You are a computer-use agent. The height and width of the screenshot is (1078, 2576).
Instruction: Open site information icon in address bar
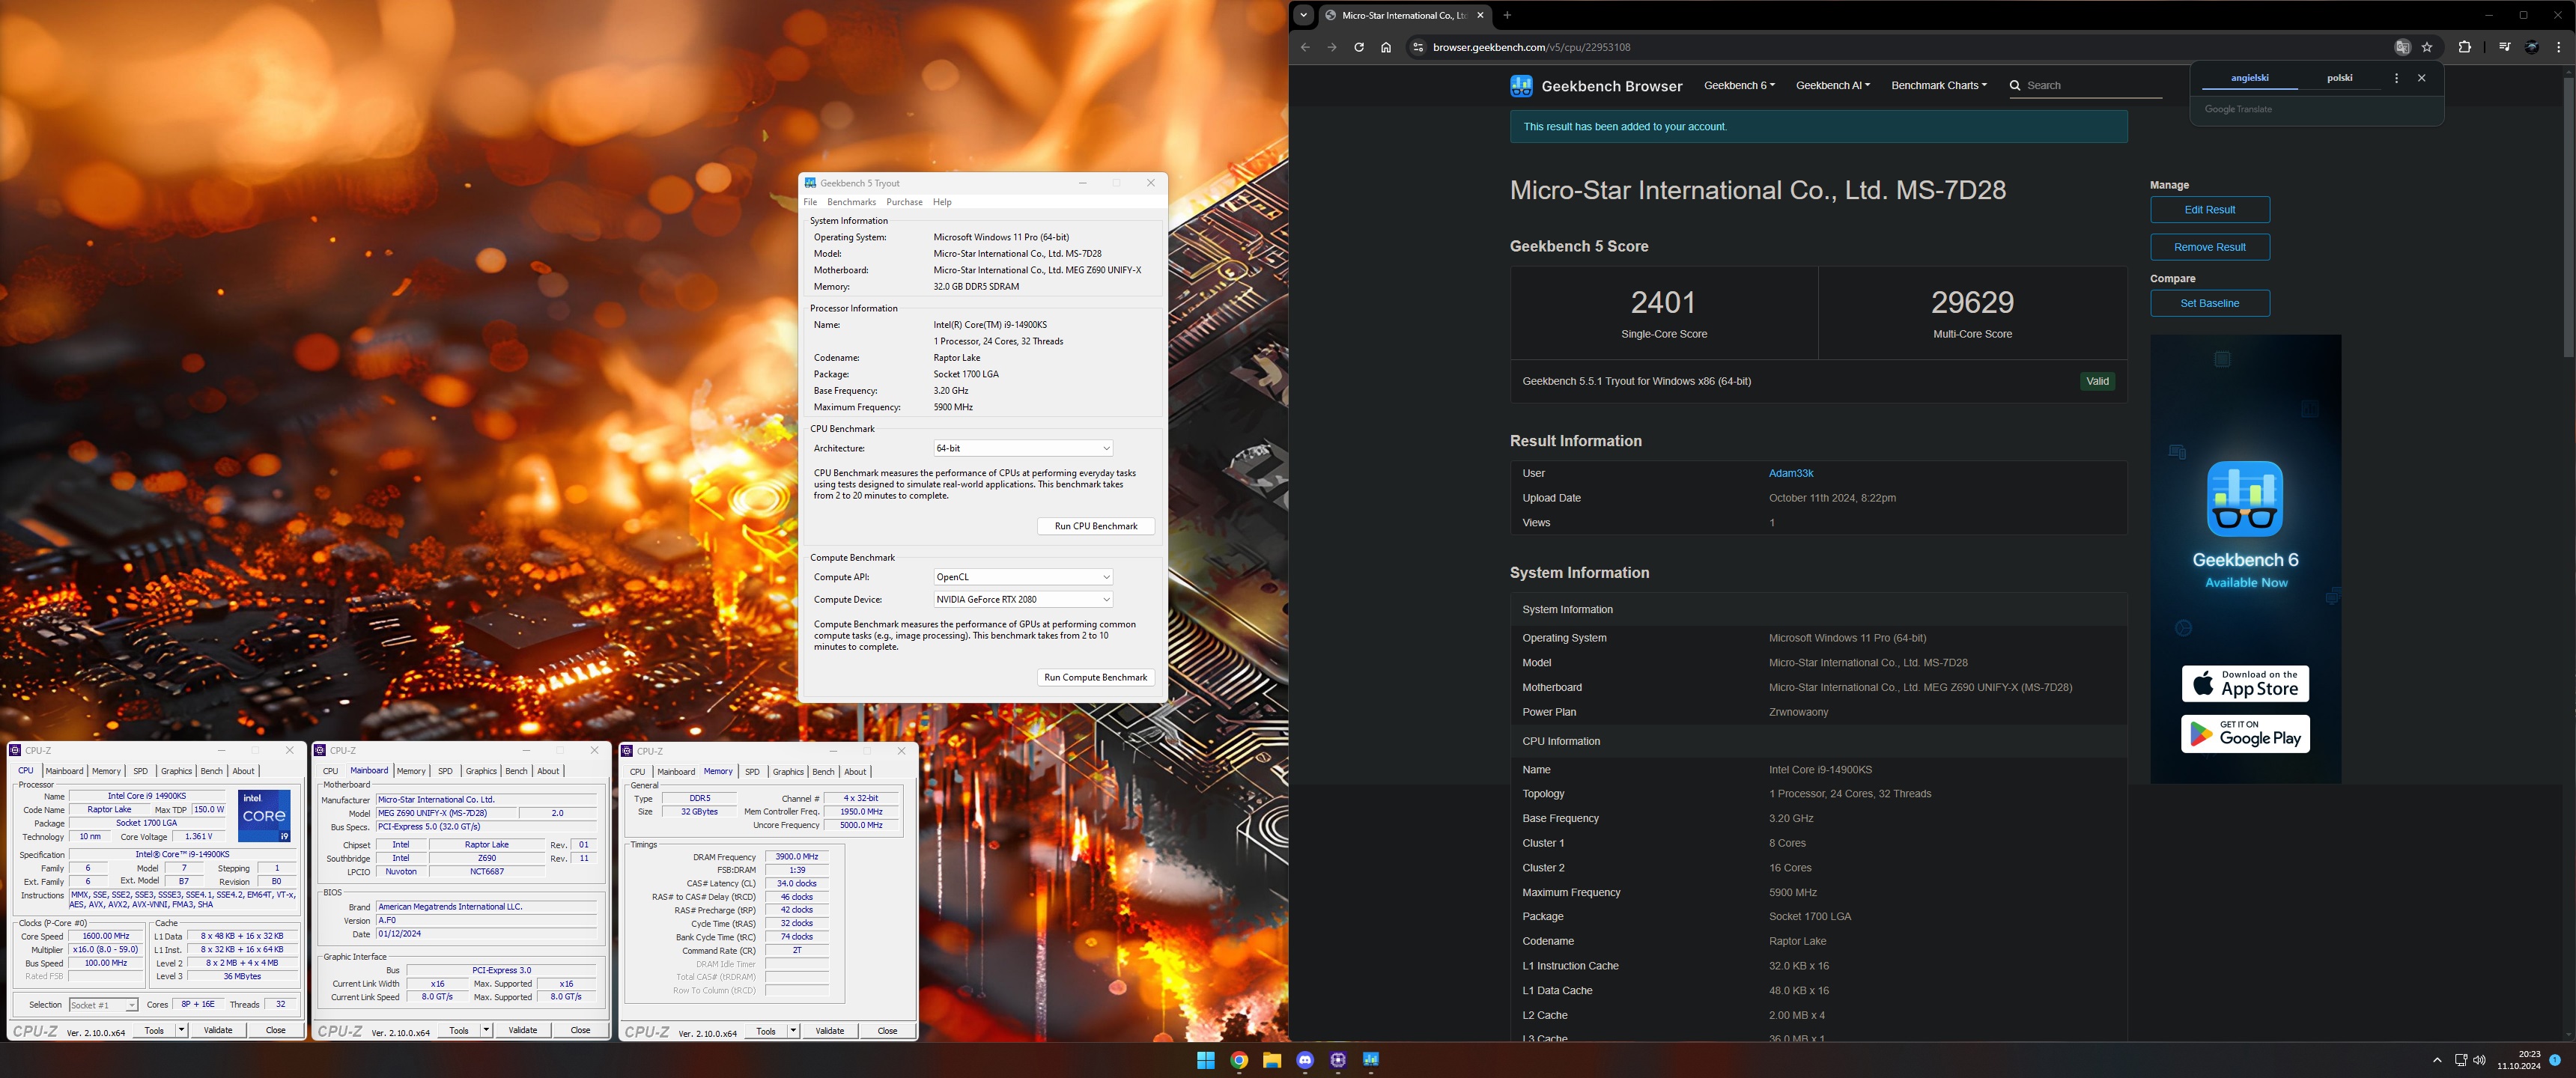(x=1417, y=47)
